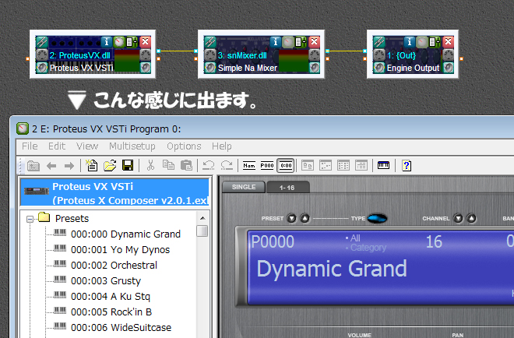Select the large icons view toolbar button

308,166
